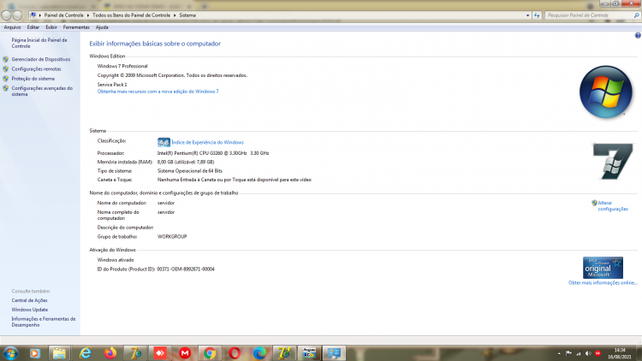The height and width of the screenshot is (361, 642).
Task: Click the forward navigation arrow button
Action: (x=17, y=15)
